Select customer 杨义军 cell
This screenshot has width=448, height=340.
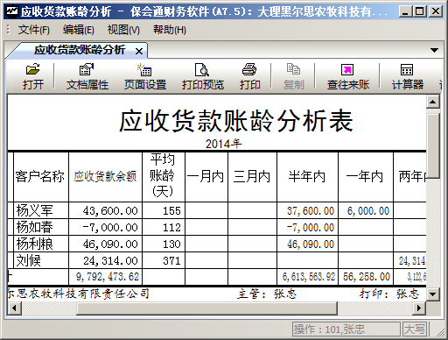(41, 210)
